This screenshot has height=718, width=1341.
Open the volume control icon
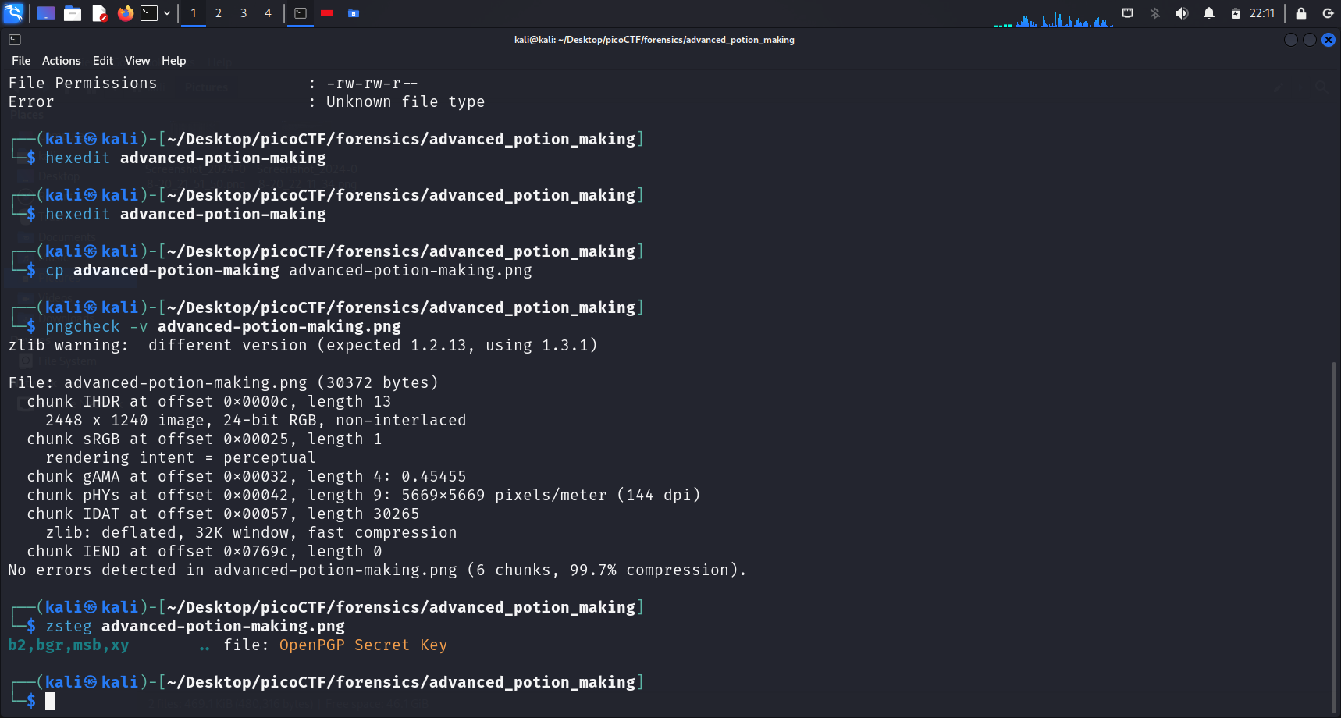pos(1182,13)
